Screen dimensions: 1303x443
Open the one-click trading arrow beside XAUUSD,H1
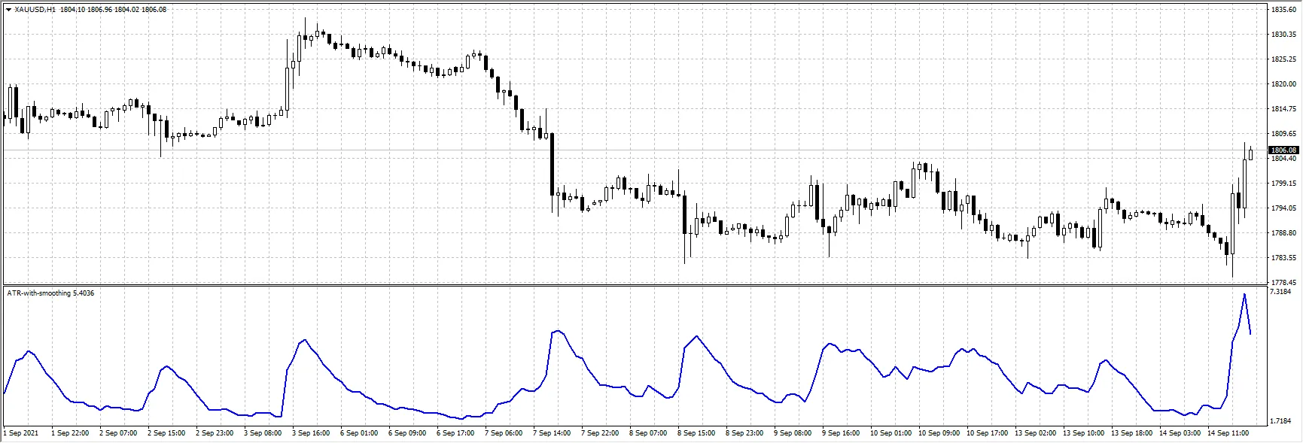8,10
